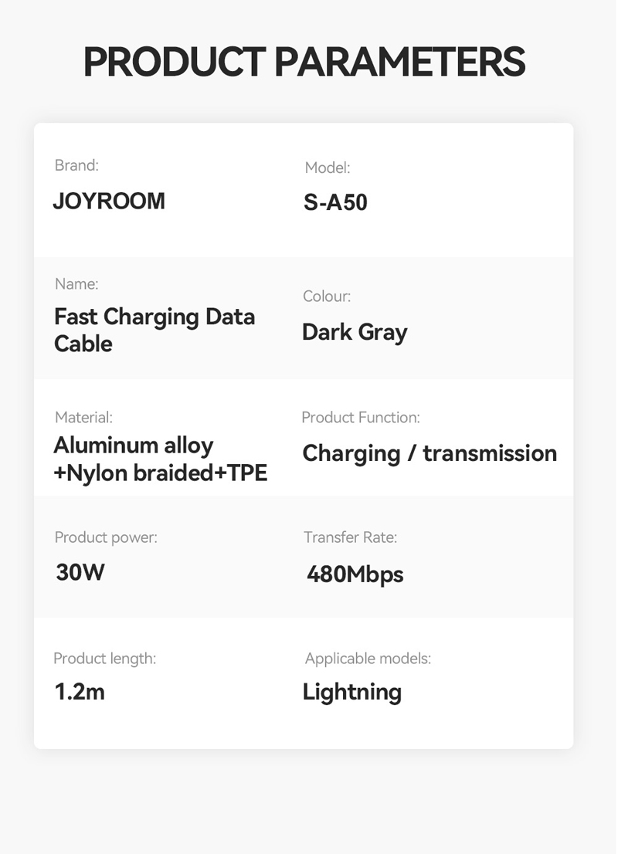Viewport: 618px width, 854px height.
Task: Click the JOYROOM brand value
Action: pos(109,201)
